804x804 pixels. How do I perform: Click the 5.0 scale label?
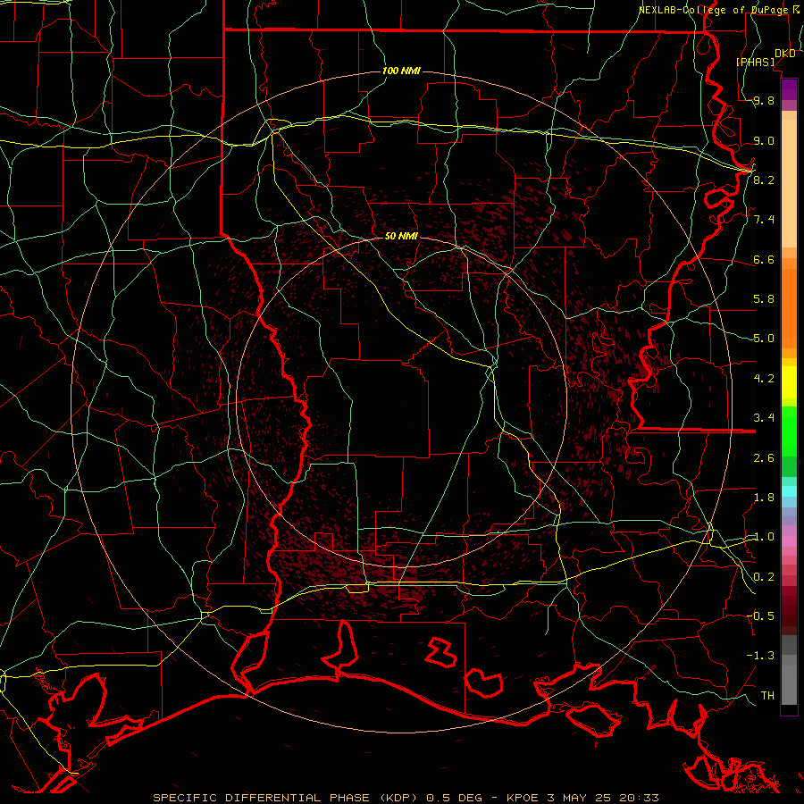pyautogui.click(x=764, y=339)
